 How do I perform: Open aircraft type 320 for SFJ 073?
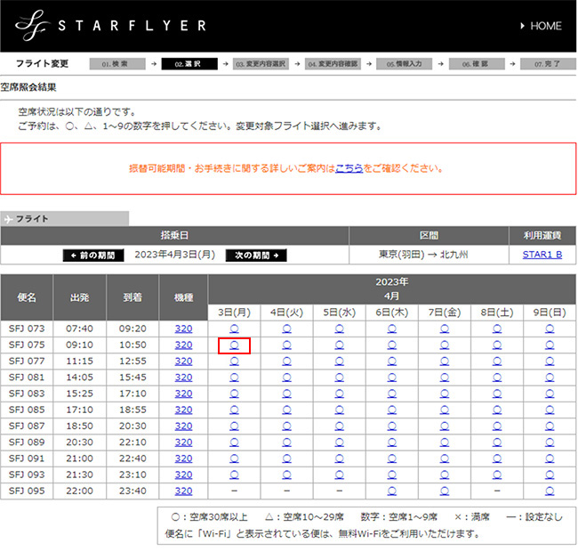(x=183, y=329)
